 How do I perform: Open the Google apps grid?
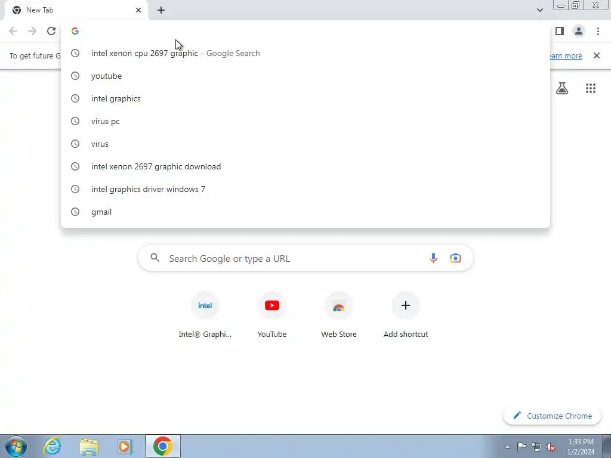coord(591,88)
